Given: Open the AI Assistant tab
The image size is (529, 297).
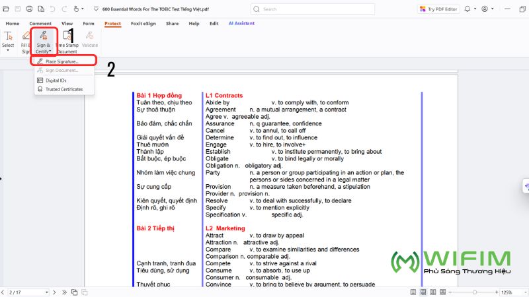Looking at the screenshot, I should click(241, 23).
